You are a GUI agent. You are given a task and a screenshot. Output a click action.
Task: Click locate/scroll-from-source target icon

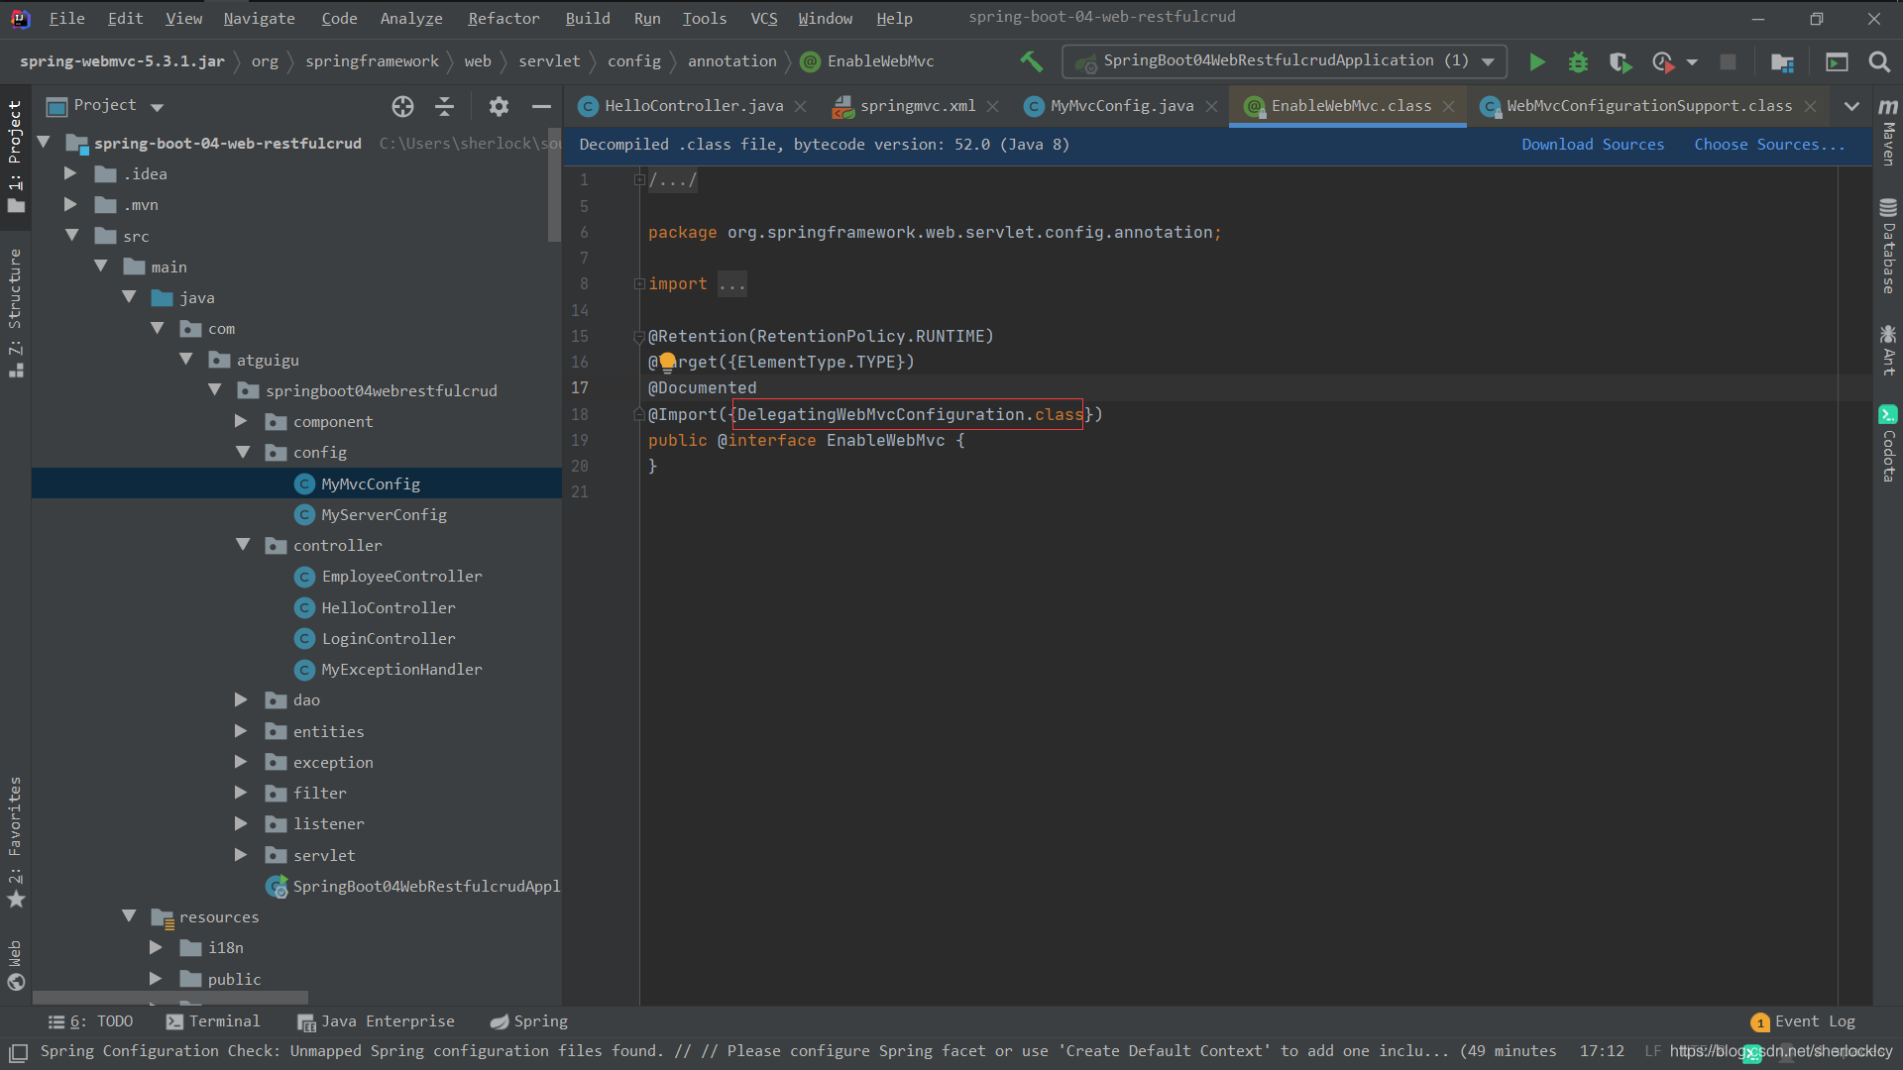(x=402, y=106)
